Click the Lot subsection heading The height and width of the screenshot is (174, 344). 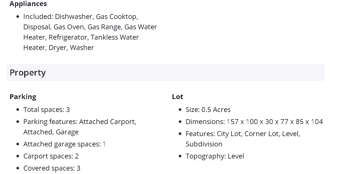(178, 97)
